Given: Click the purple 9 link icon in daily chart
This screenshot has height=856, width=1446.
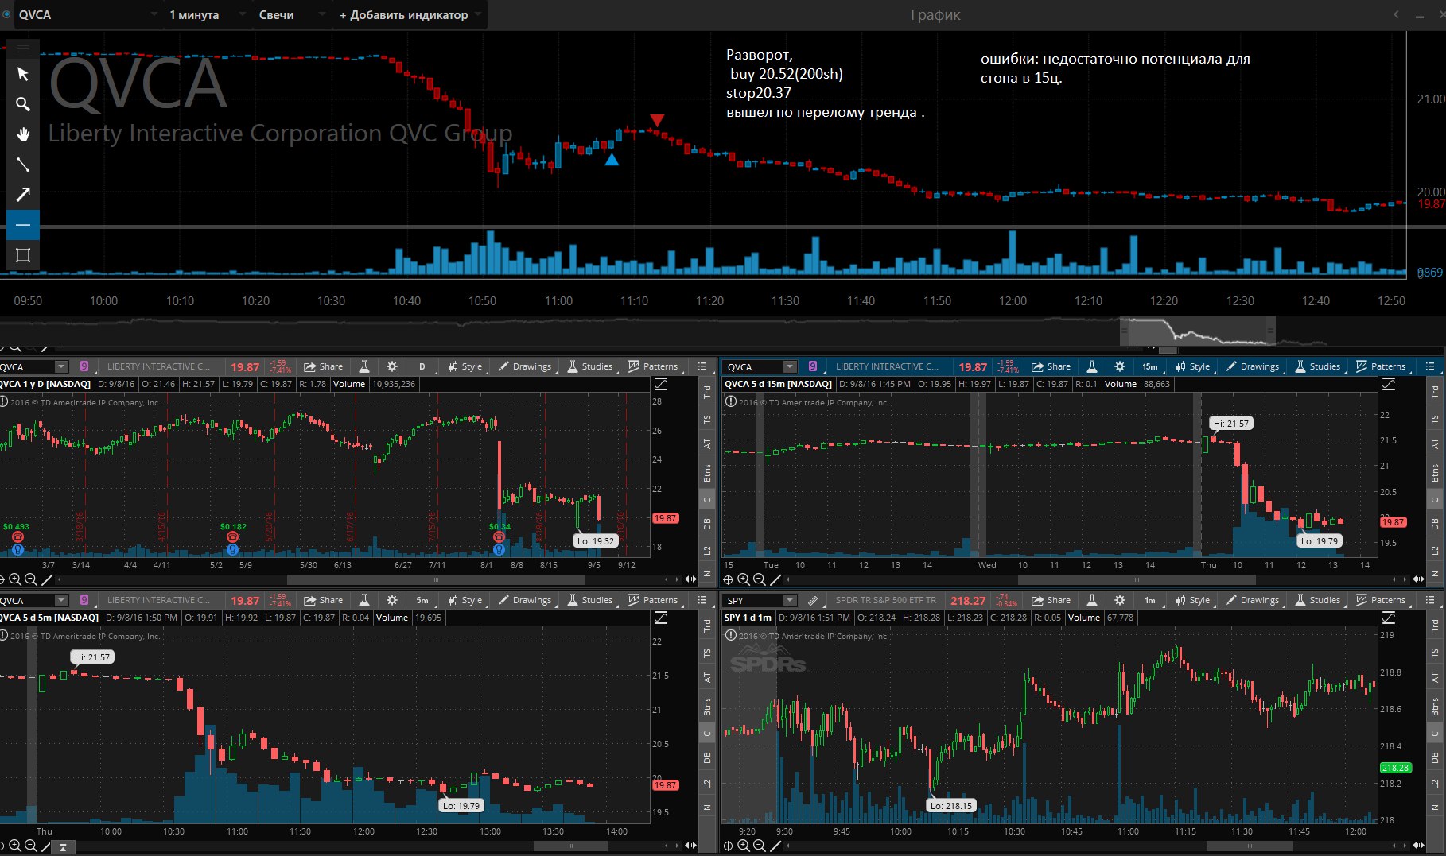Looking at the screenshot, I should (84, 366).
